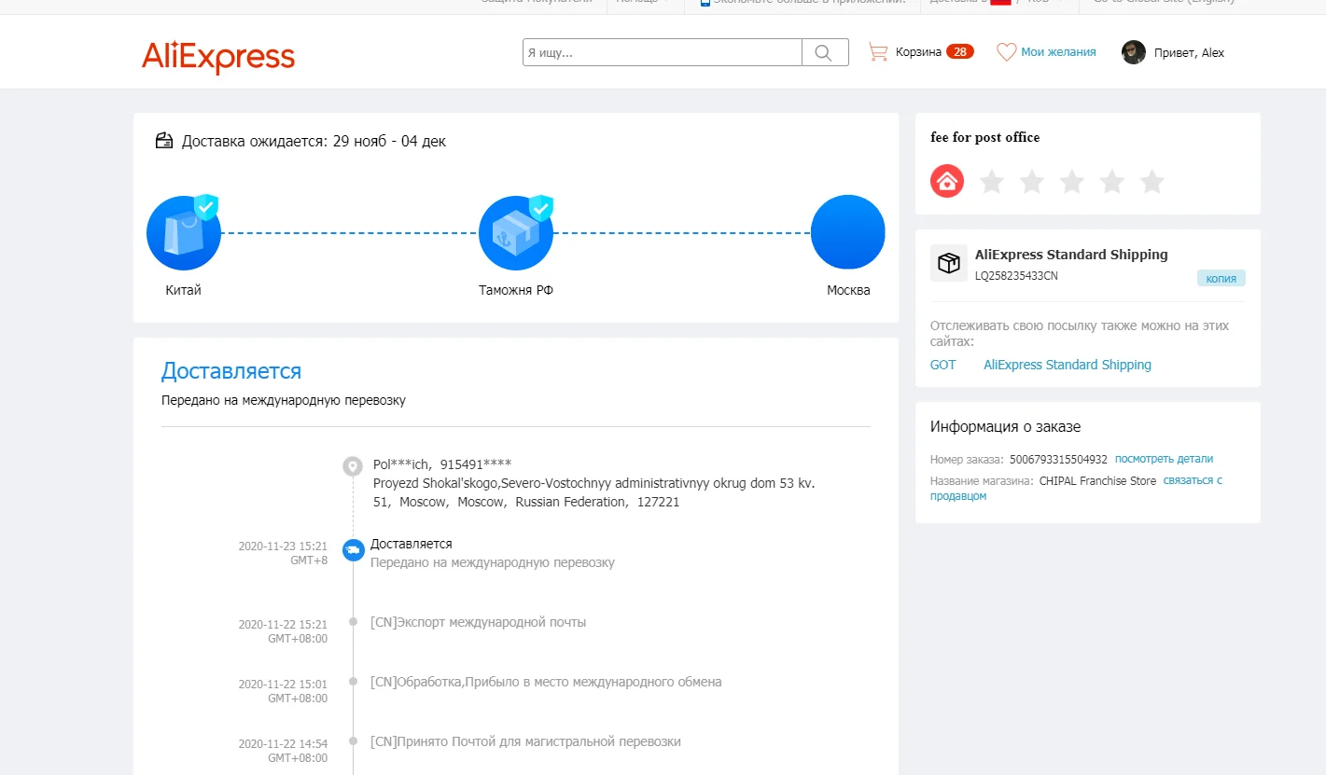Click the 2020-11-23 15:21 timestamp
1326x775 pixels.
[283, 554]
